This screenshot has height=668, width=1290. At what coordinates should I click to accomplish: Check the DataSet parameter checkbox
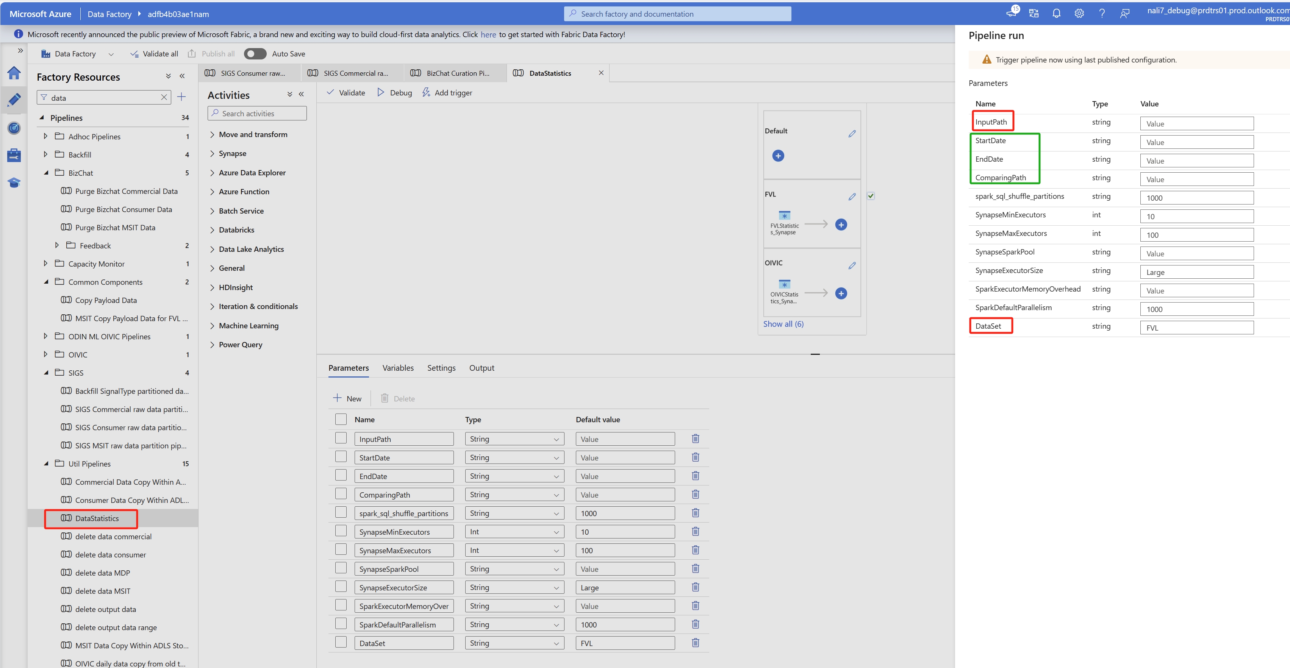point(341,641)
